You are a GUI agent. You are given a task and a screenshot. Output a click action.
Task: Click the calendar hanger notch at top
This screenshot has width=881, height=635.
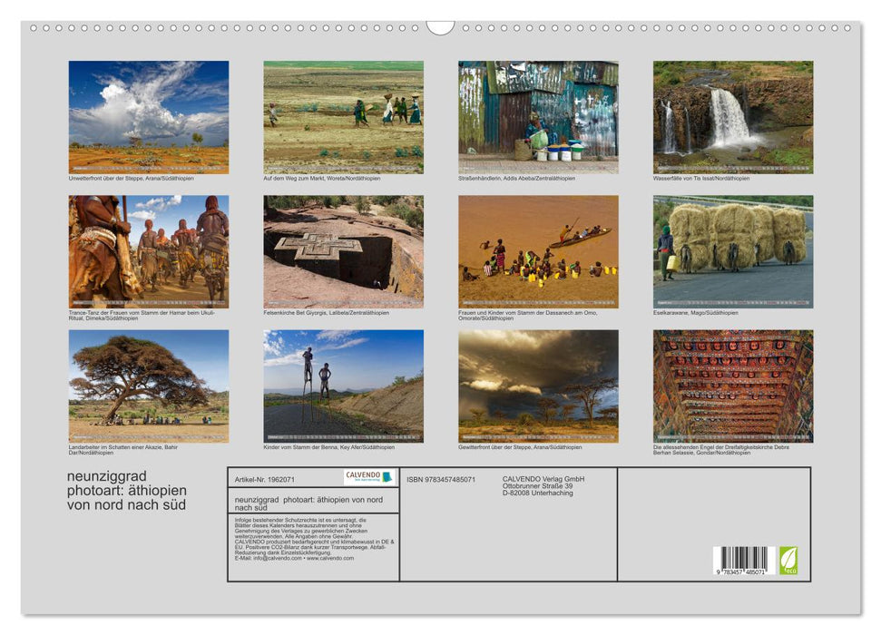440,27
